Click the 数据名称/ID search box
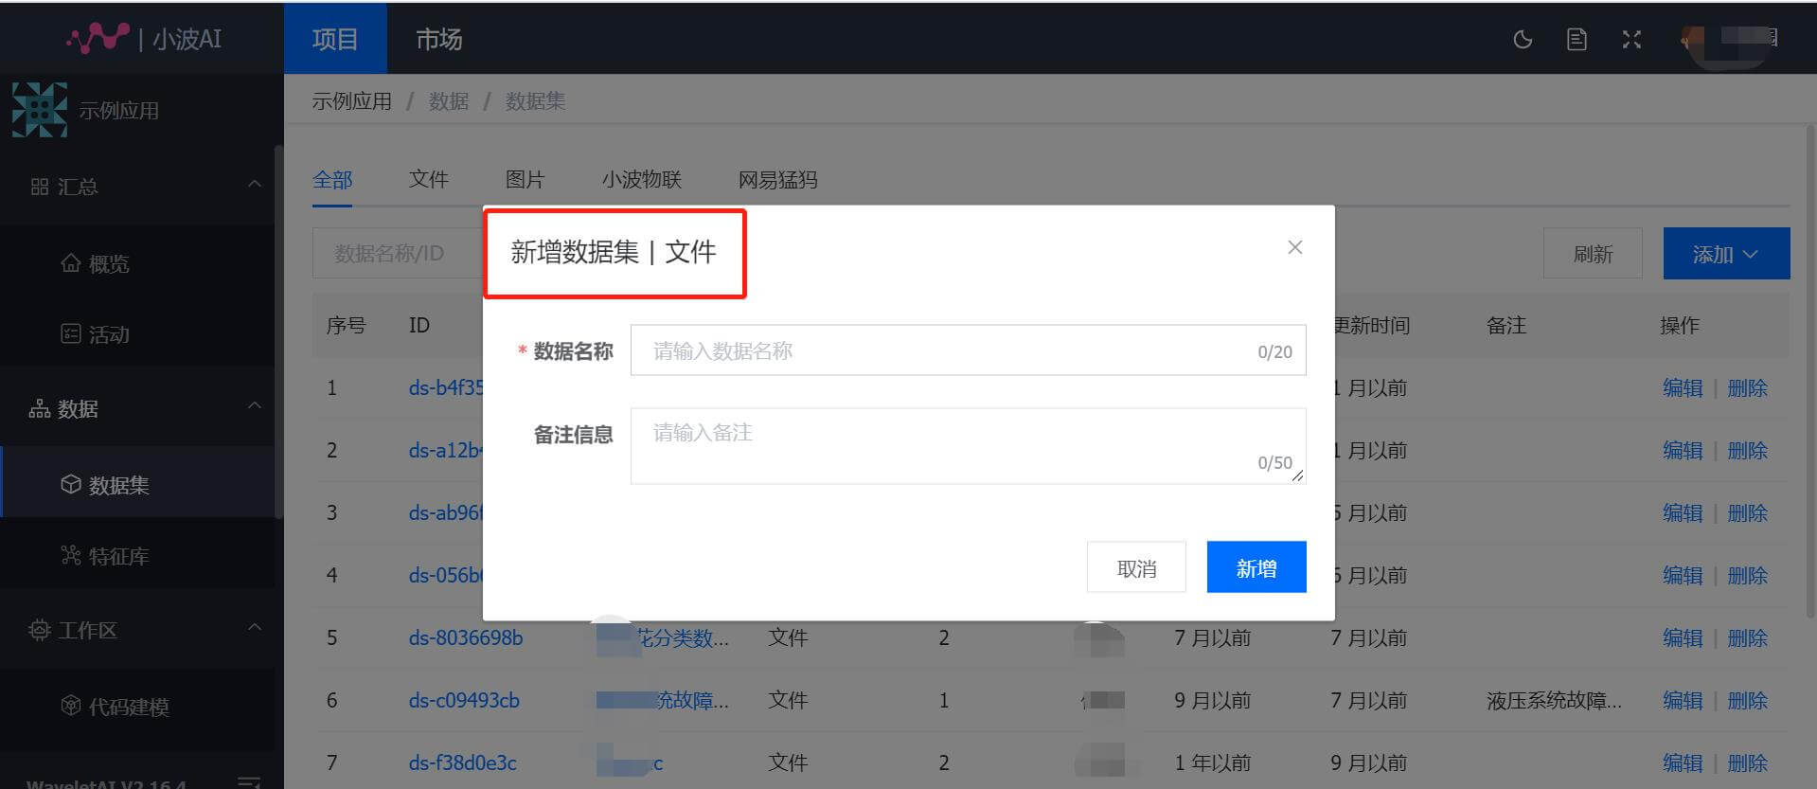The height and width of the screenshot is (789, 1817). click(398, 253)
